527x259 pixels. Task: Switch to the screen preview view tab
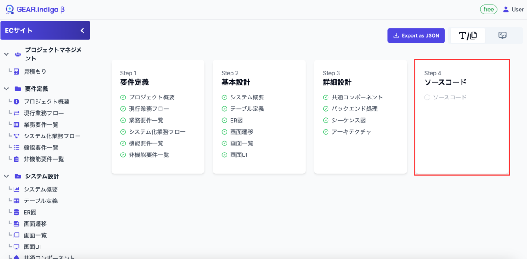click(x=503, y=35)
